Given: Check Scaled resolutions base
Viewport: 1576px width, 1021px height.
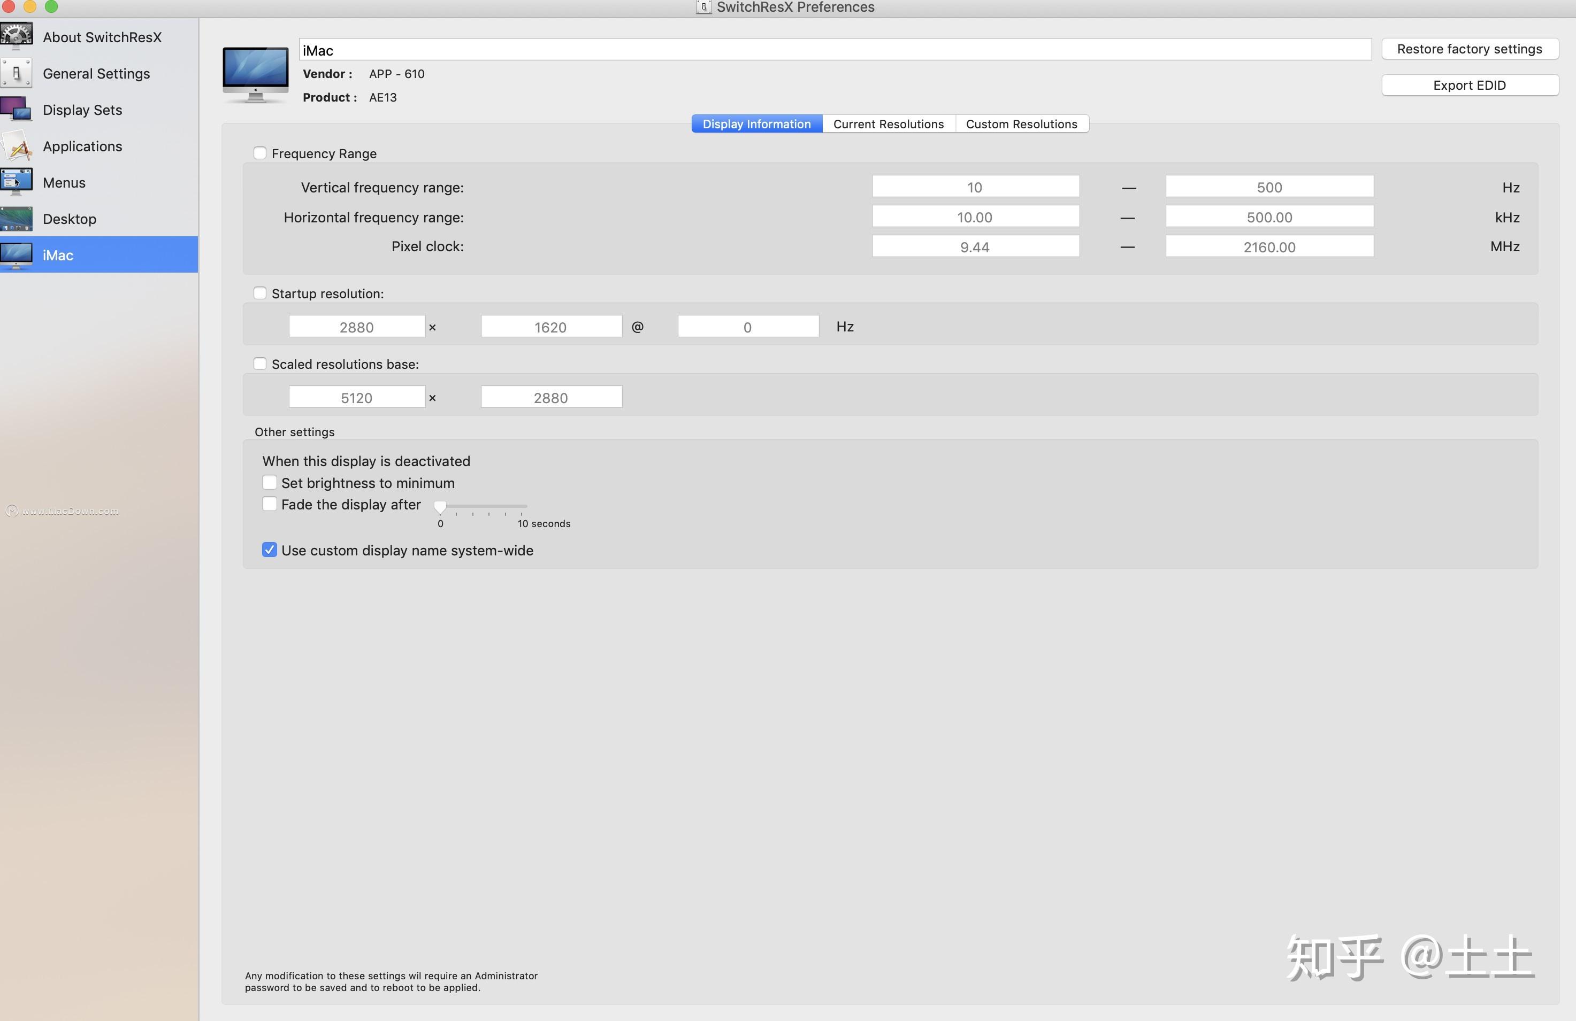Looking at the screenshot, I should (x=259, y=363).
